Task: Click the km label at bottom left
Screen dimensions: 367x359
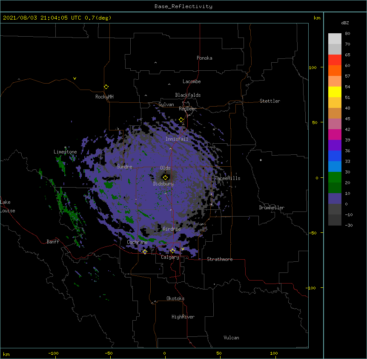Action: (6, 354)
